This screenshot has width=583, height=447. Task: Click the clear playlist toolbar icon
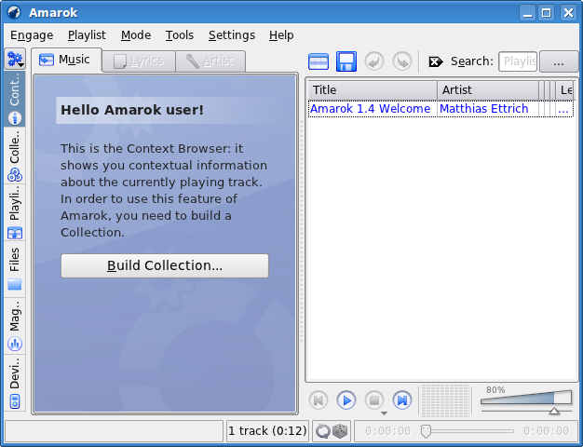[x=319, y=61]
